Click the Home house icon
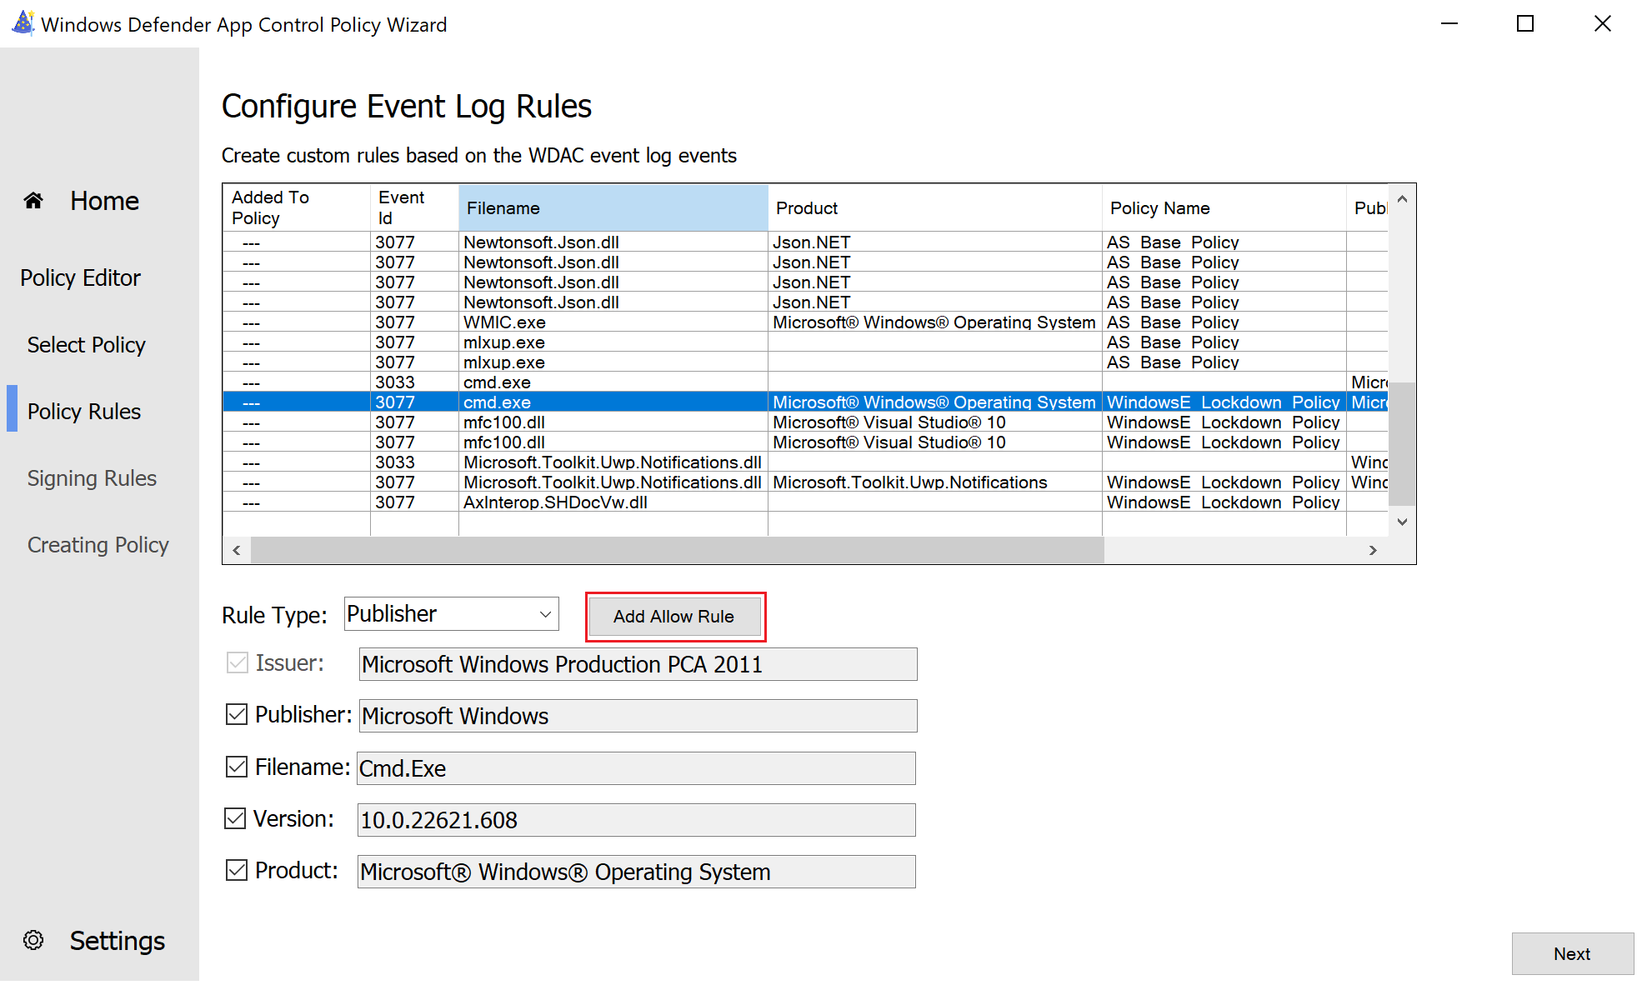Image resolution: width=1642 pixels, height=985 pixels. coord(33,201)
